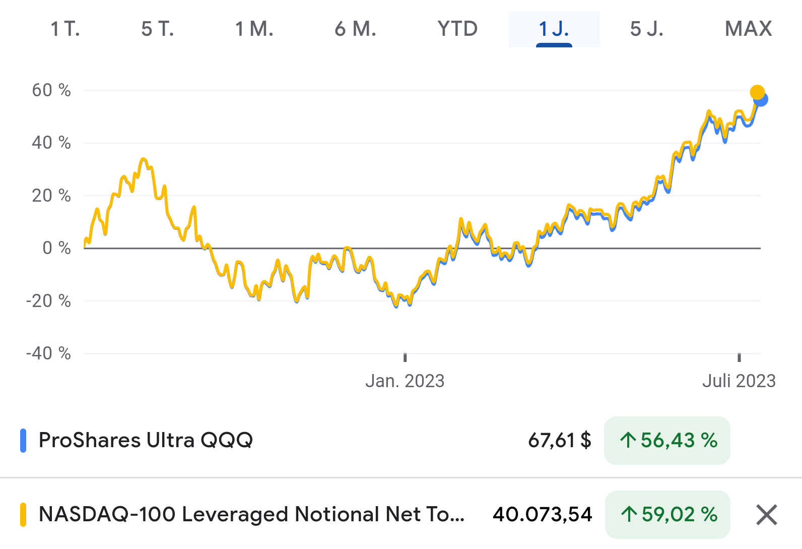Select the 1 M. range tab
The height and width of the screenshot is (549, 802).
(254, 29)
